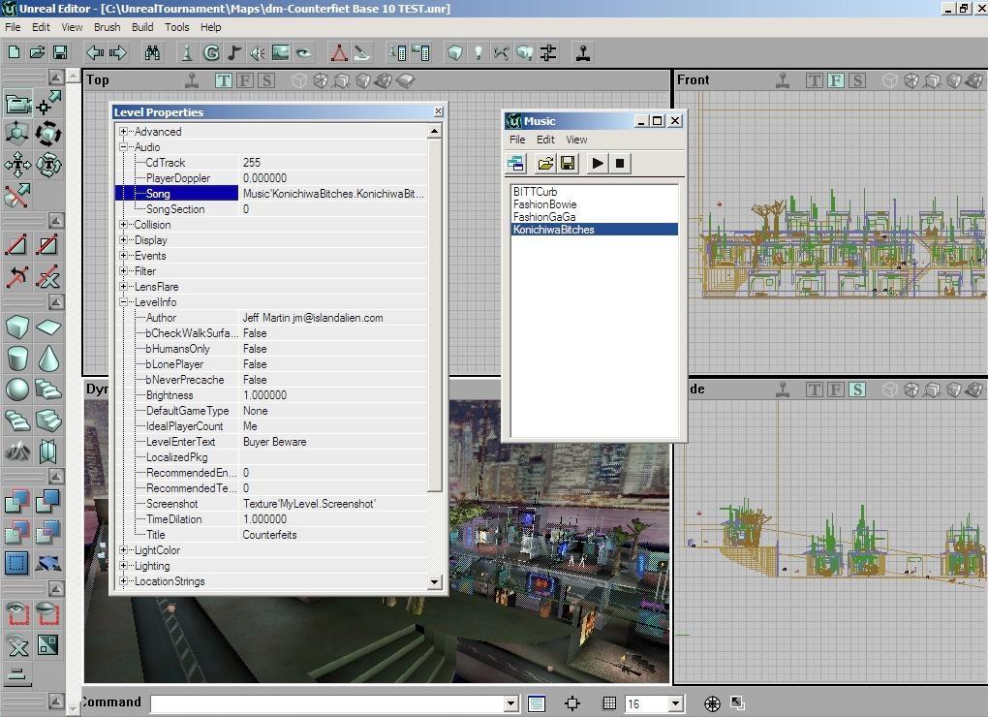Open the Build menu

[x=142, y=27]
